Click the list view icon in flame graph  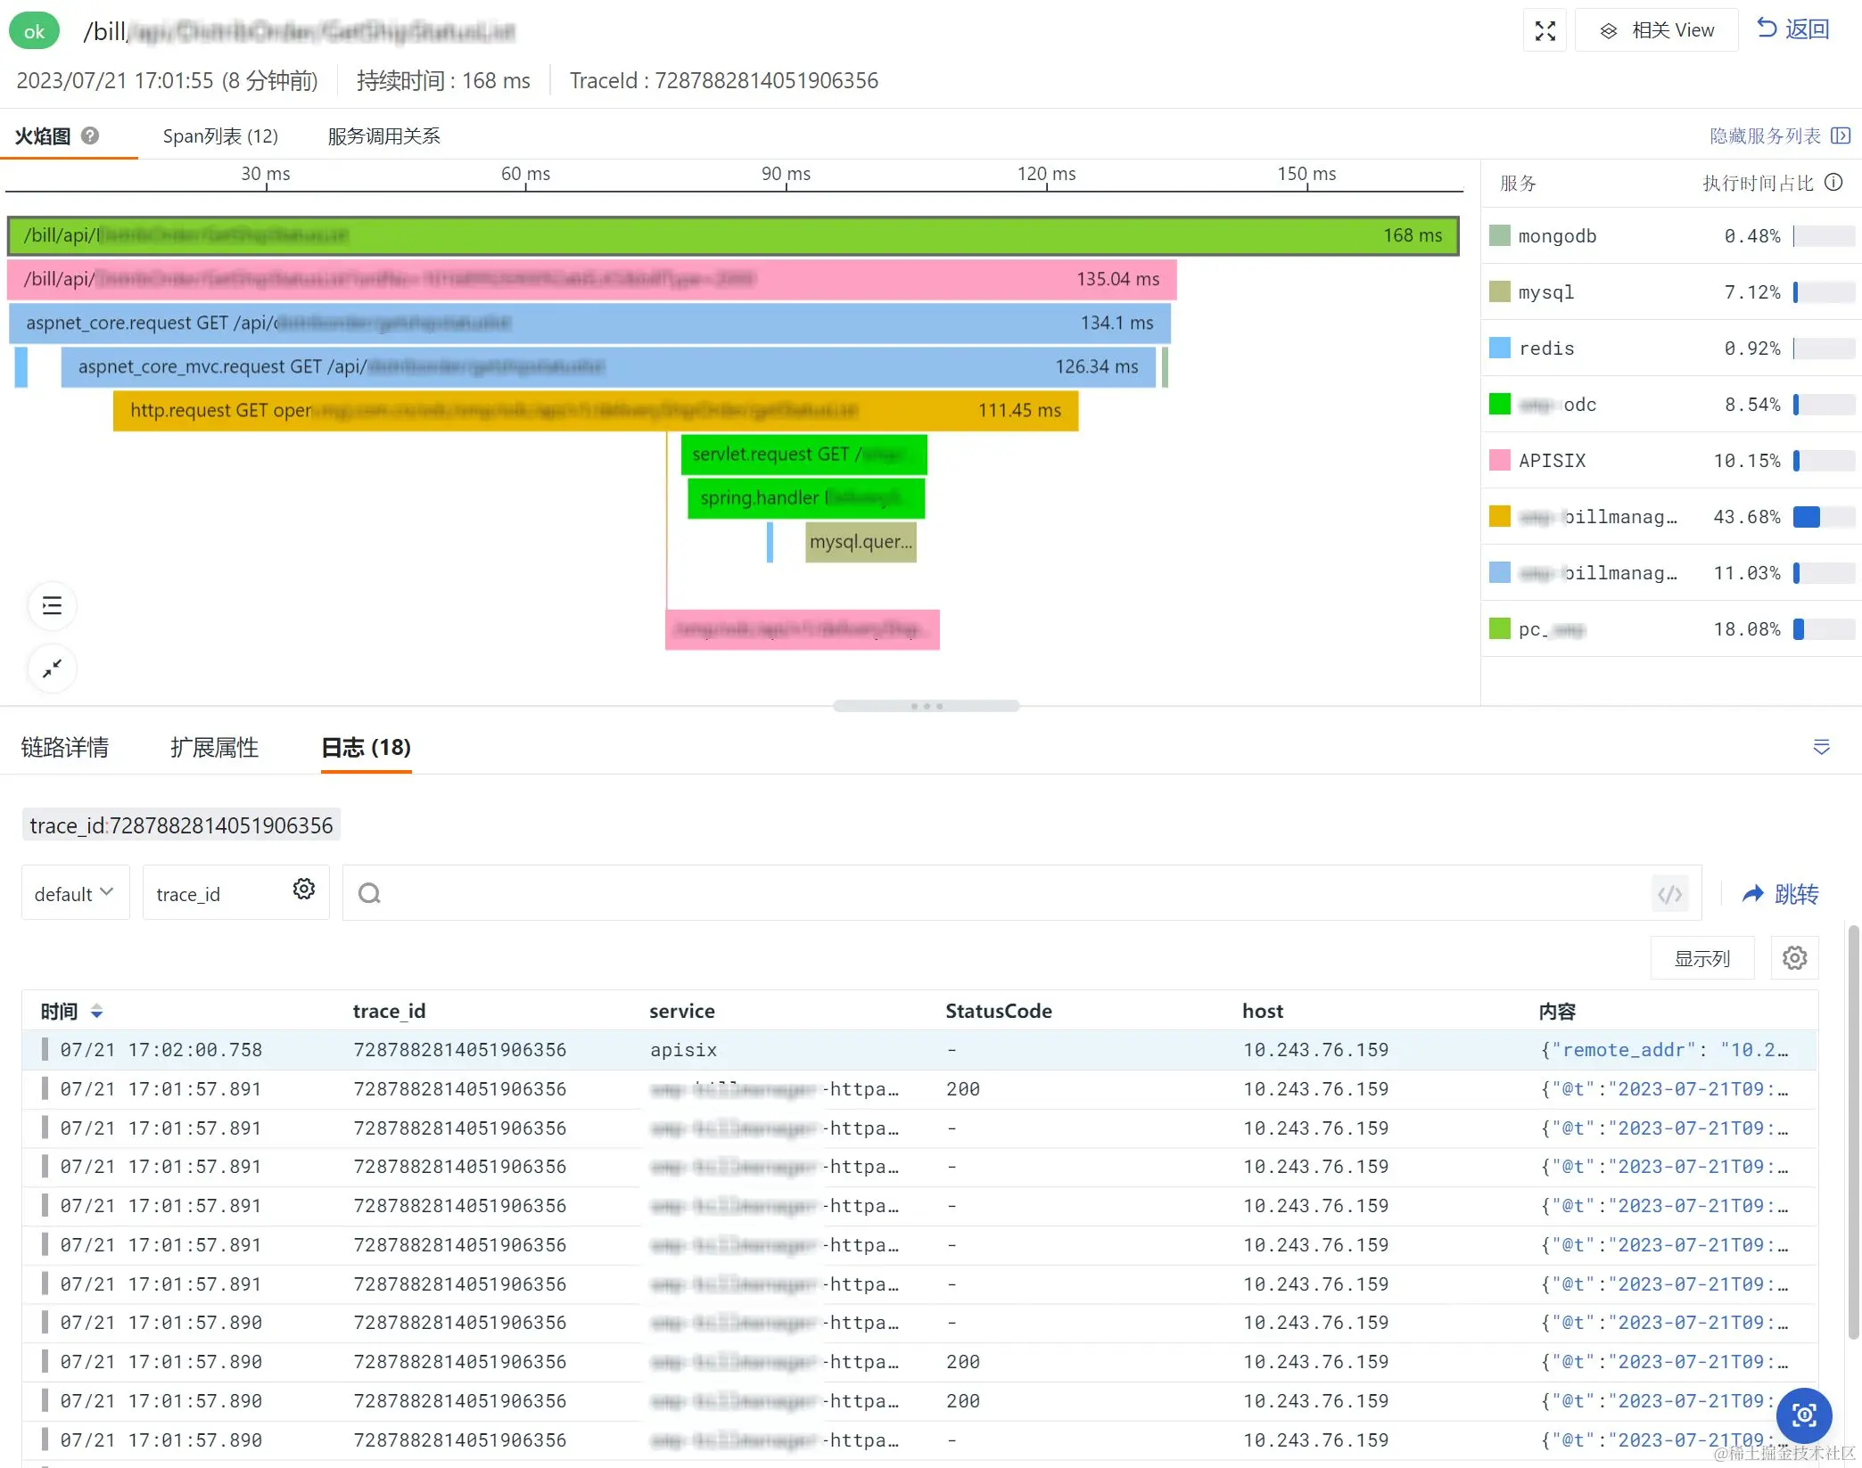52,606
